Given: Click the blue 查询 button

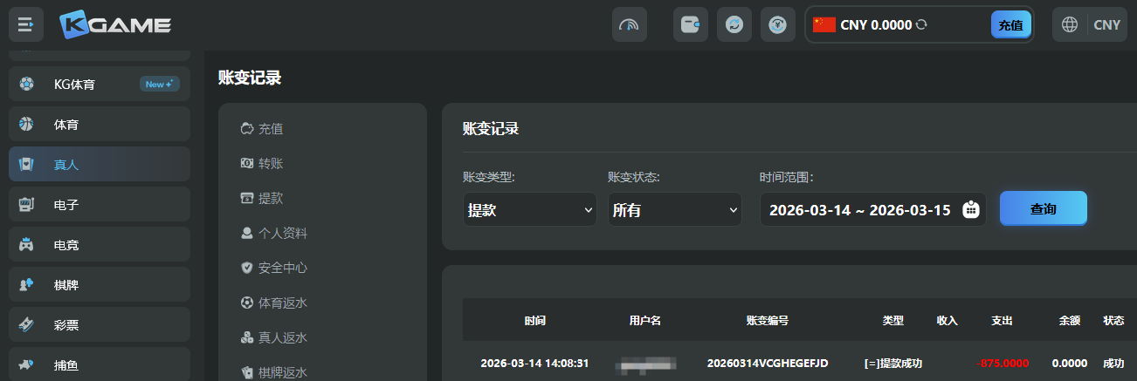Looking at the screenshot, I should coord(1043,209).
